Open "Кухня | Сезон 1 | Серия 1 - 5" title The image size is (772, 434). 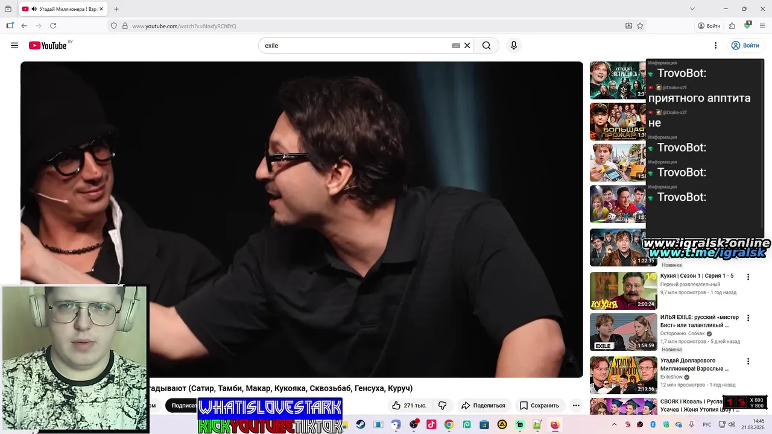[x=697, y=276]
